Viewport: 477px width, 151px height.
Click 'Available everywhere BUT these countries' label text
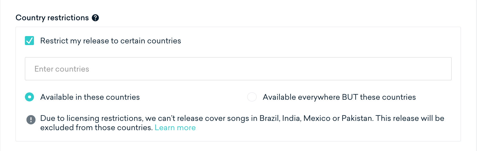point(339,97)
